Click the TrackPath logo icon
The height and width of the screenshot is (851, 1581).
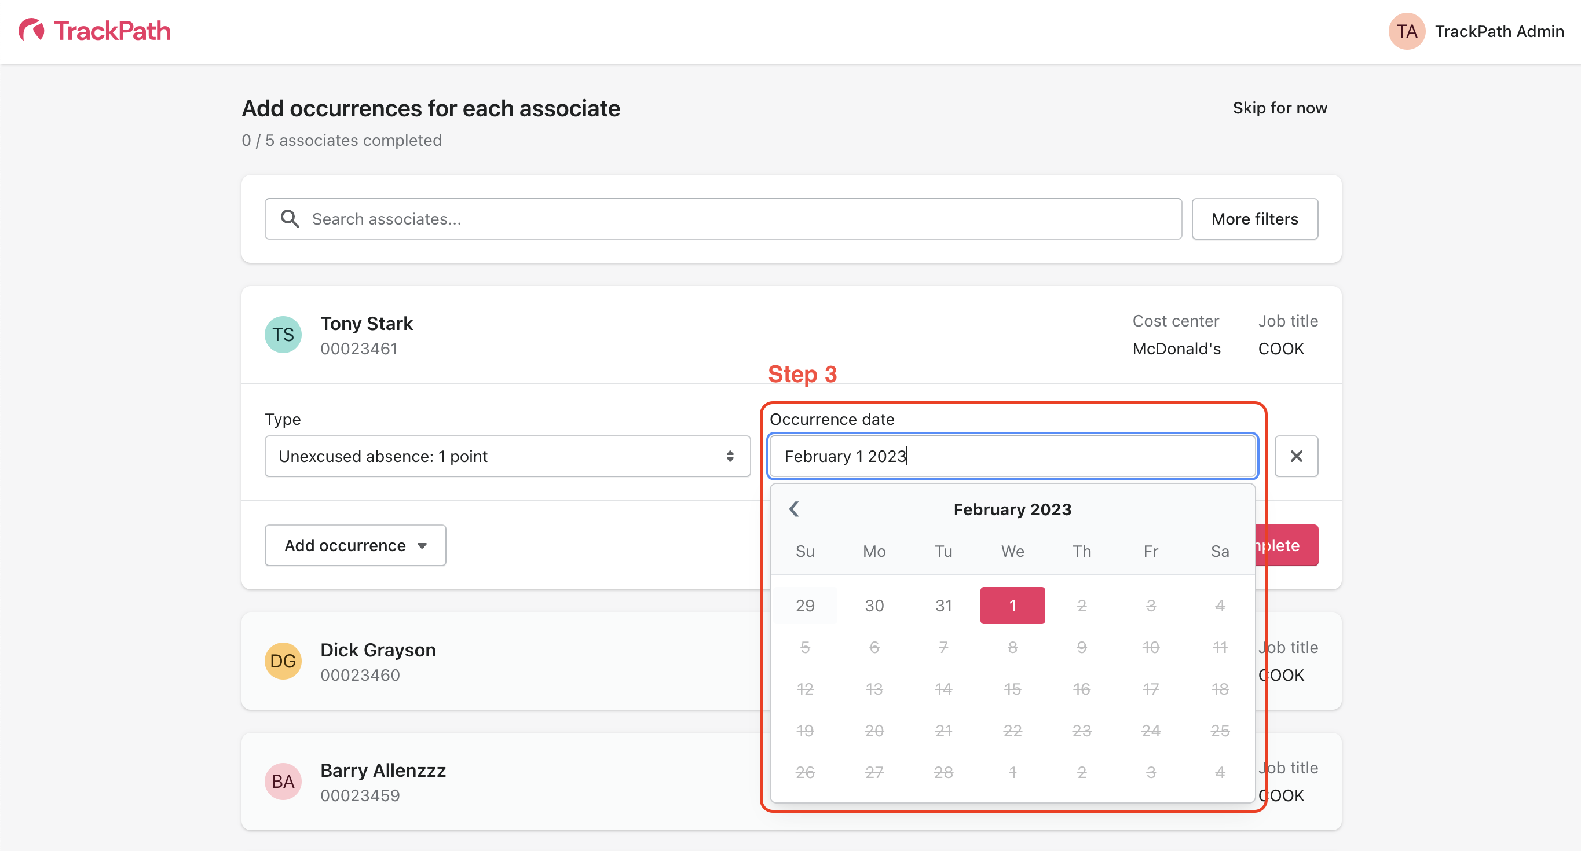pos(31,30)
